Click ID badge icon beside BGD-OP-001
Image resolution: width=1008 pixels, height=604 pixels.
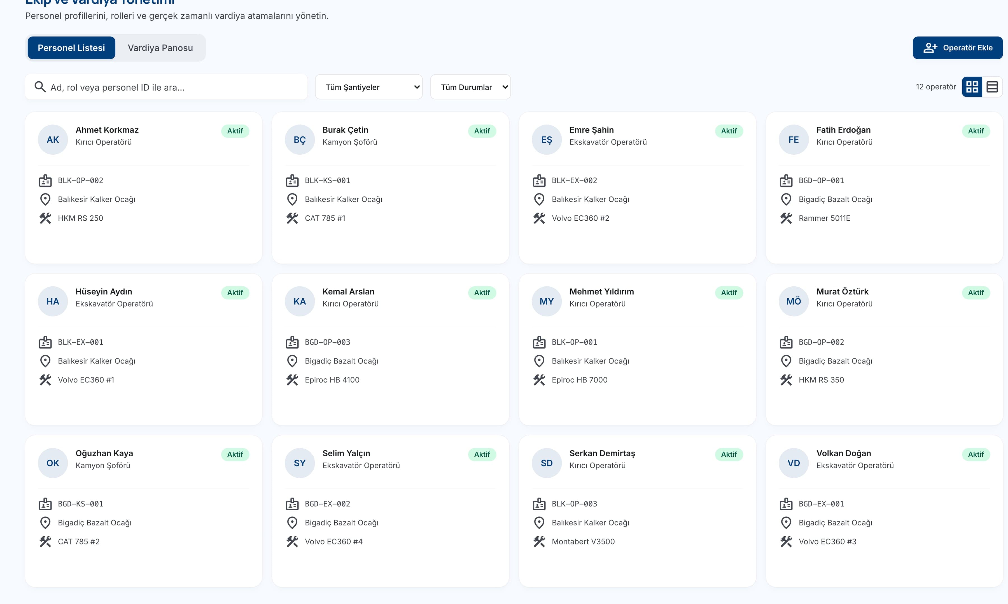tap(786, 180)
